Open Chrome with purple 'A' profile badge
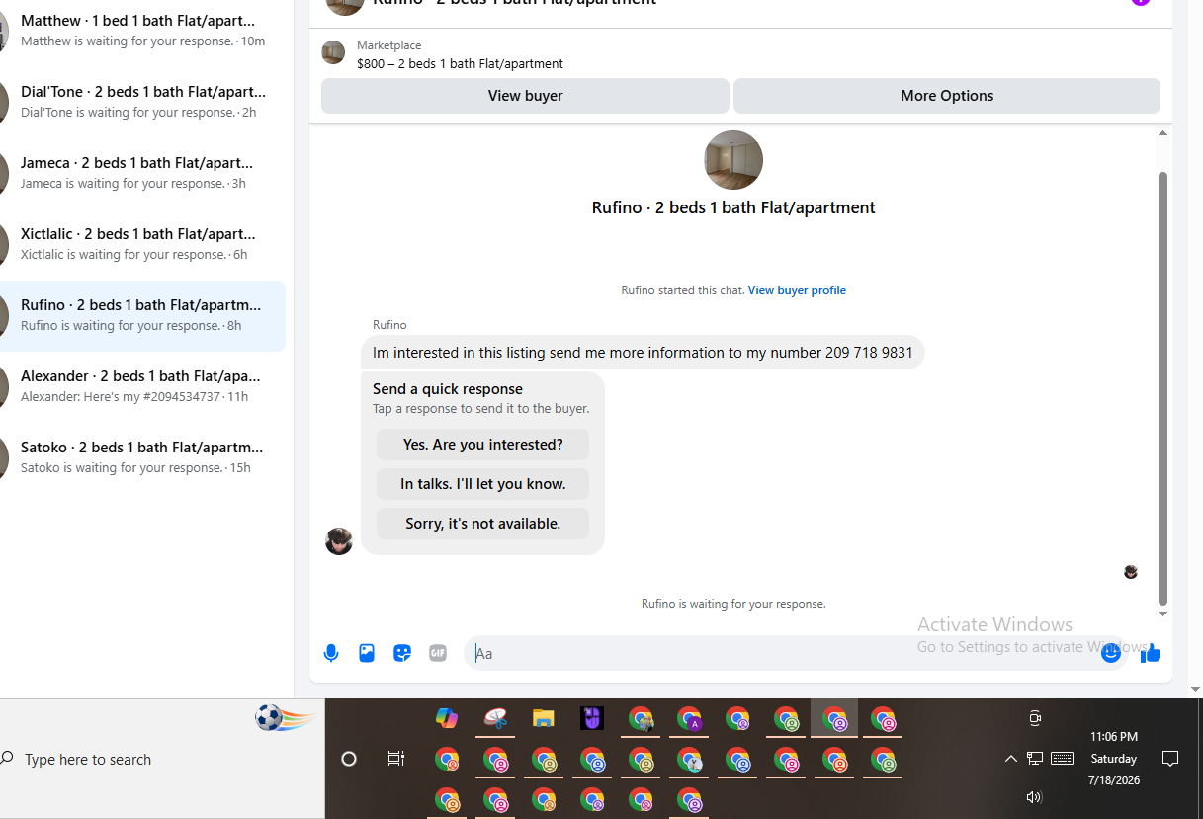Image resolution: width=1203 pixels, height=819 pixels. [689, 718]
